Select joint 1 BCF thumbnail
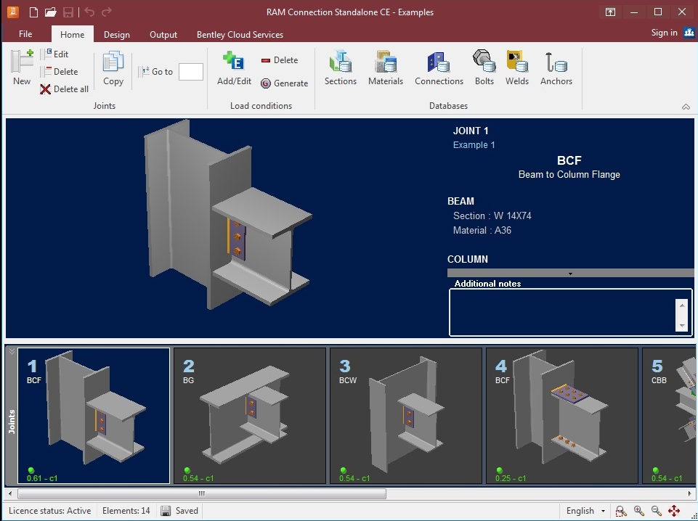The height and width of the screenshot is (521, 698). pos(94,416)
